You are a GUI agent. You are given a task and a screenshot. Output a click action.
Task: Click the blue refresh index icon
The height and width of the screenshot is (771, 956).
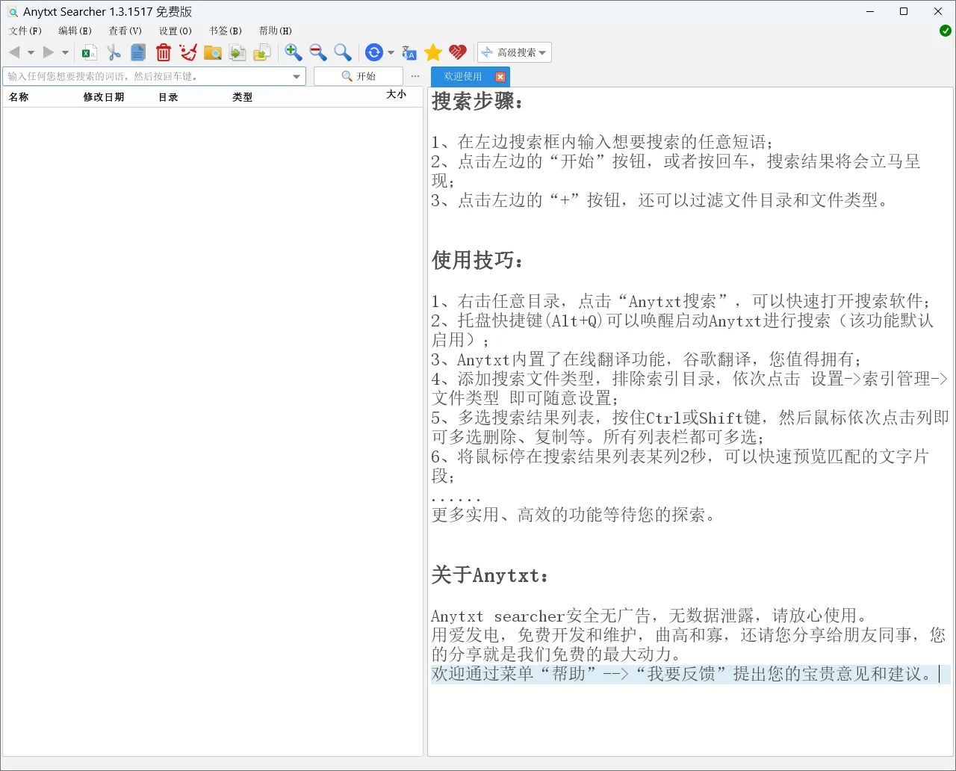pyautogui.click(x=374, y=52)
